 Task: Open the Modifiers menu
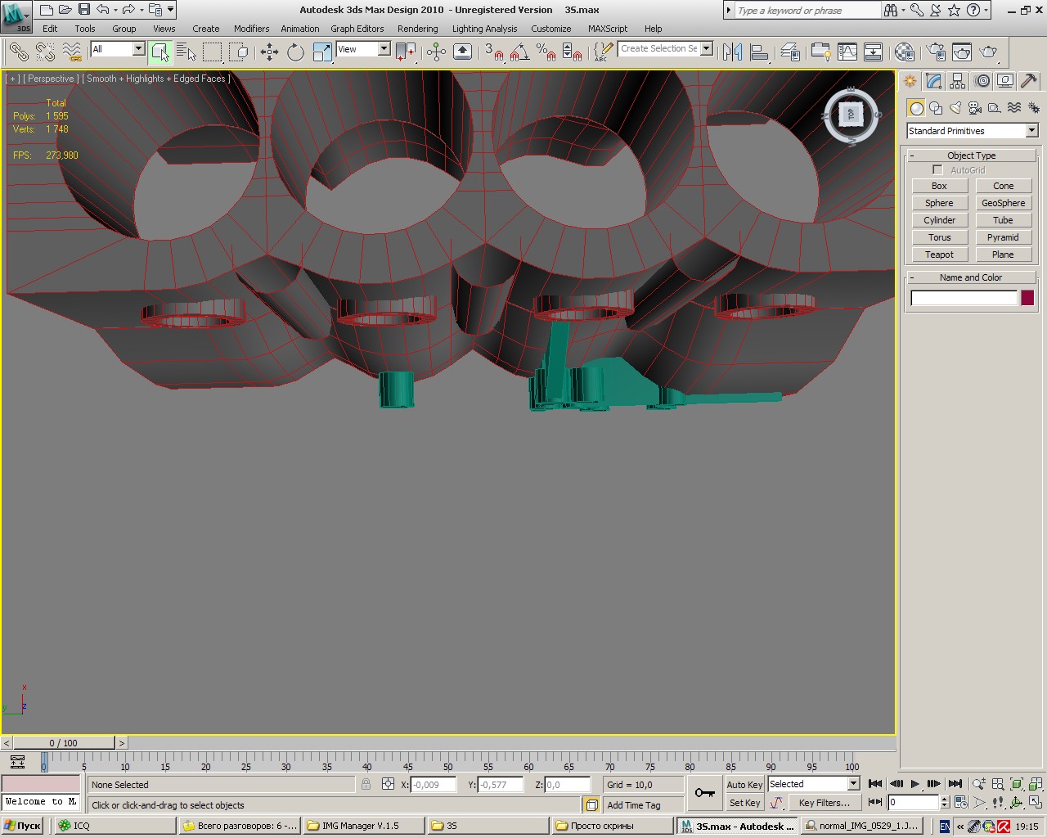(x=251, y=29)
